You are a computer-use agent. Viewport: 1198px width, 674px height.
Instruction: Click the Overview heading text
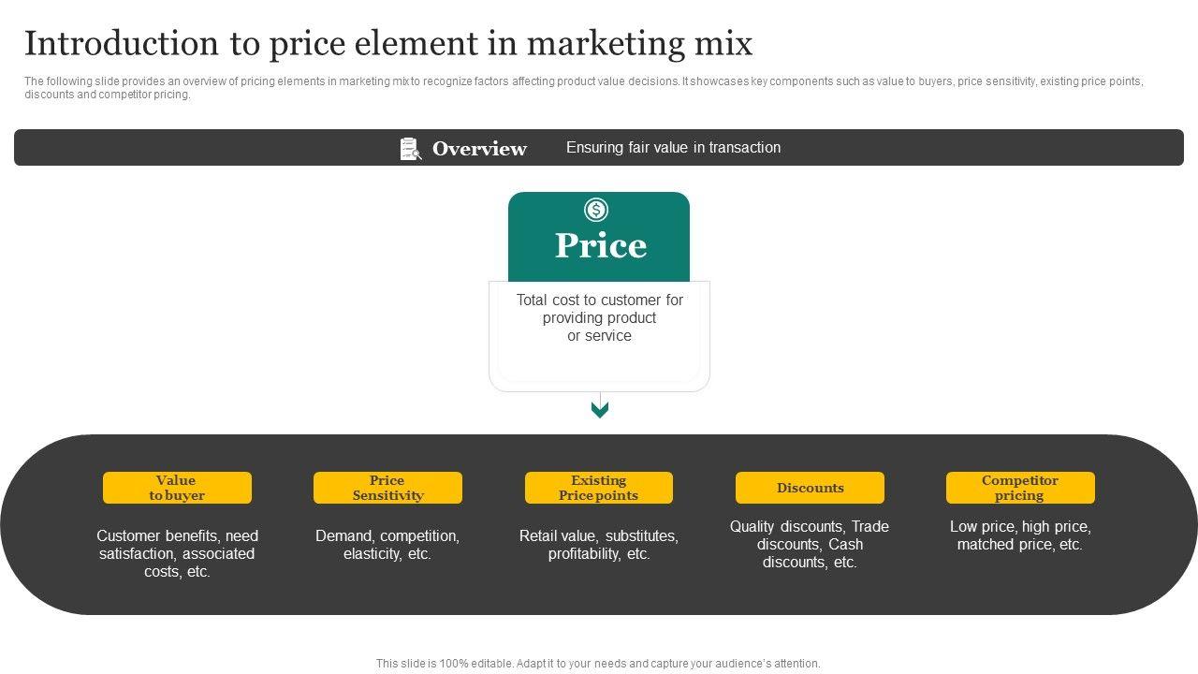(479, 149)
